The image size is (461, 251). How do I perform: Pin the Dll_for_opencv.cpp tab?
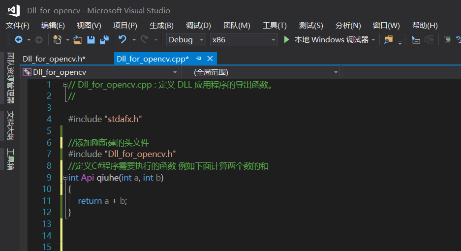pos(198,59)
